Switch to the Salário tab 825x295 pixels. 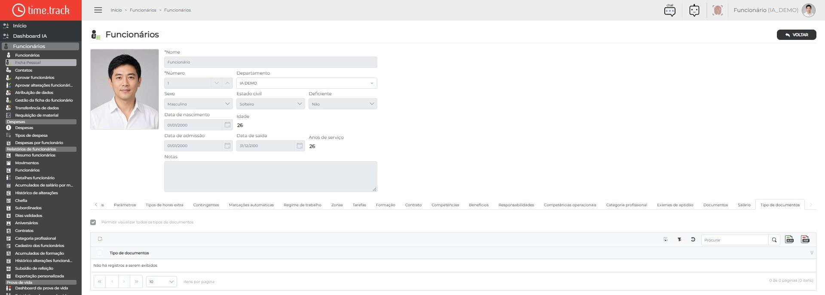pos(744,205)
